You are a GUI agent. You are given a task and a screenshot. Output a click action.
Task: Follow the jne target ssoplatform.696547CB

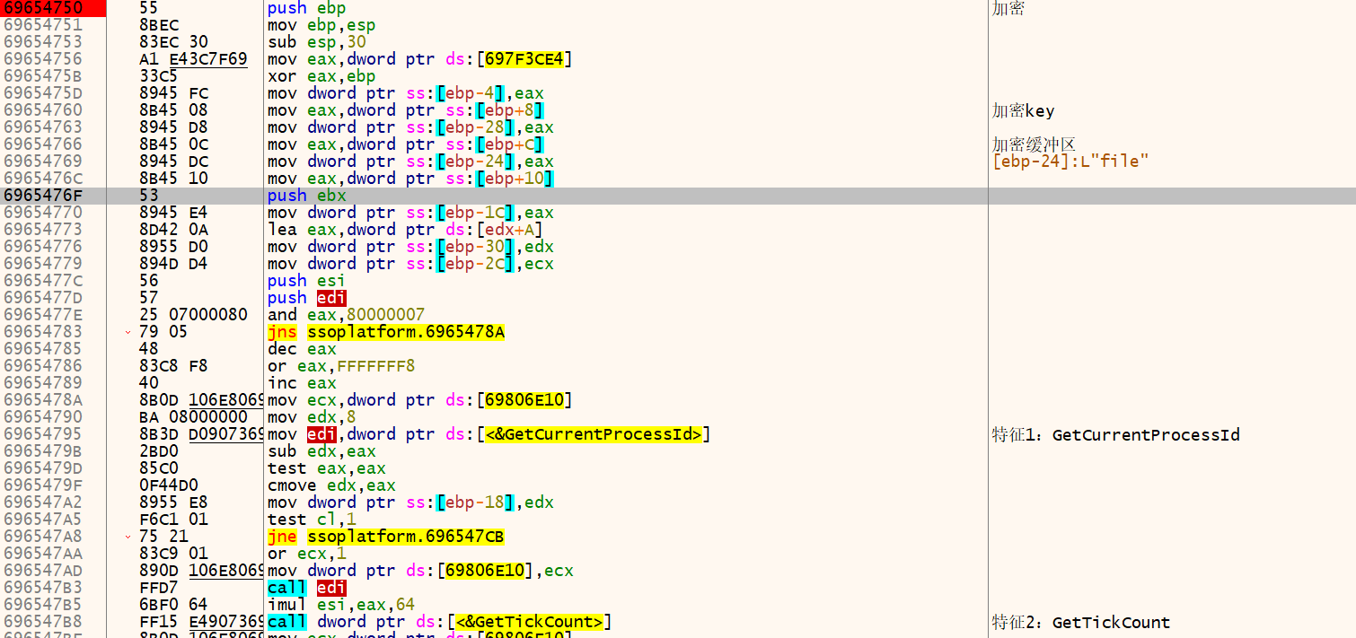click(405, 537)
